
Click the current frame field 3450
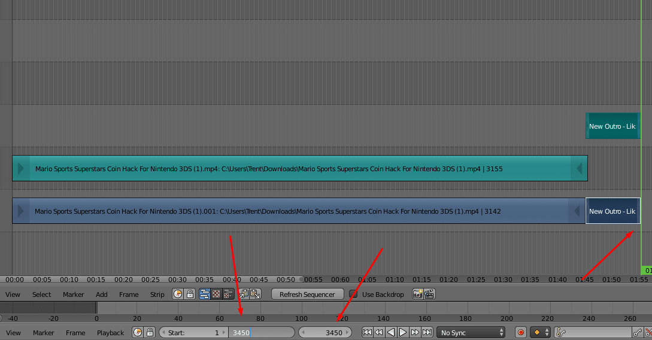[x=326, y=333]
